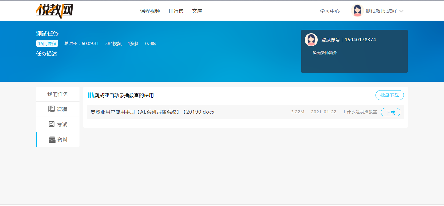Image resolution: width=444 pixels, height=206 pixels.
Task: Click the 下载 button for the docx file
Action: (391, 112)
